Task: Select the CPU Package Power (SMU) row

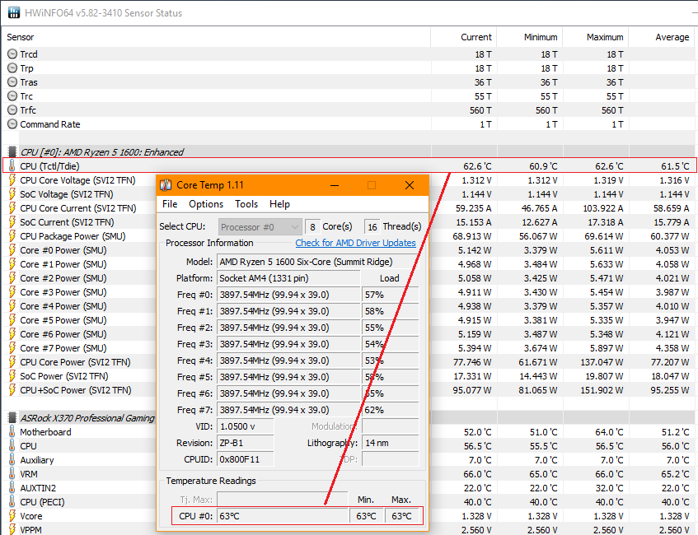Action: 349,236
